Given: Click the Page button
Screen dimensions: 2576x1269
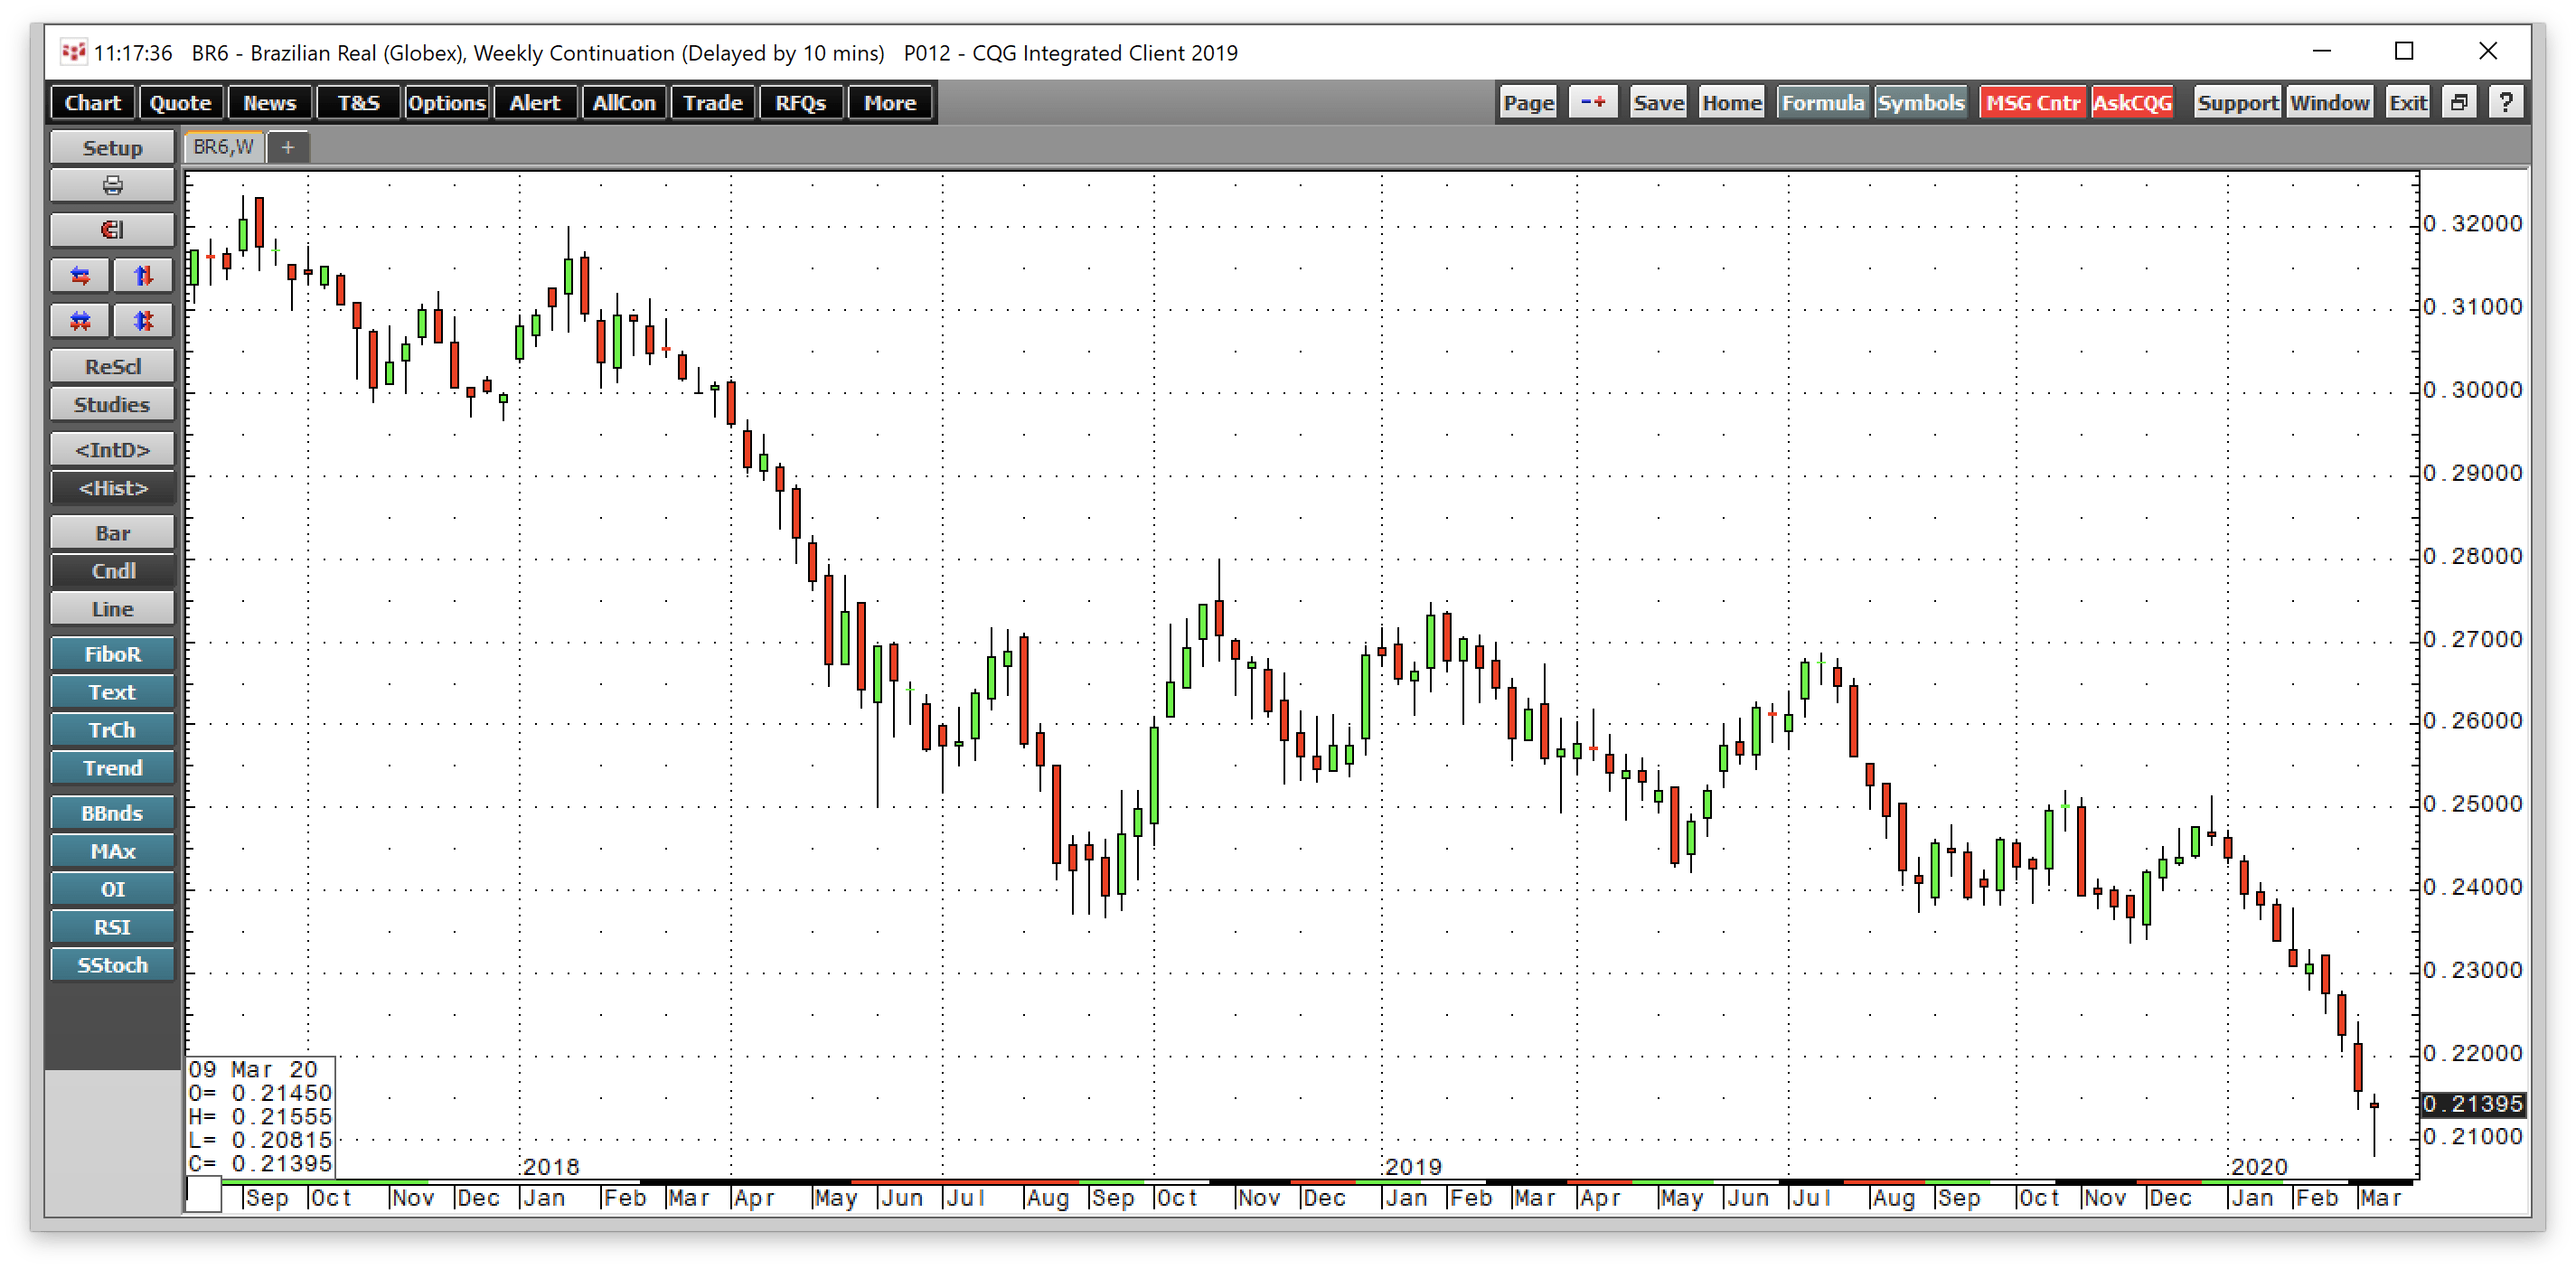Looking at the screenshot, I should 1528,103.
